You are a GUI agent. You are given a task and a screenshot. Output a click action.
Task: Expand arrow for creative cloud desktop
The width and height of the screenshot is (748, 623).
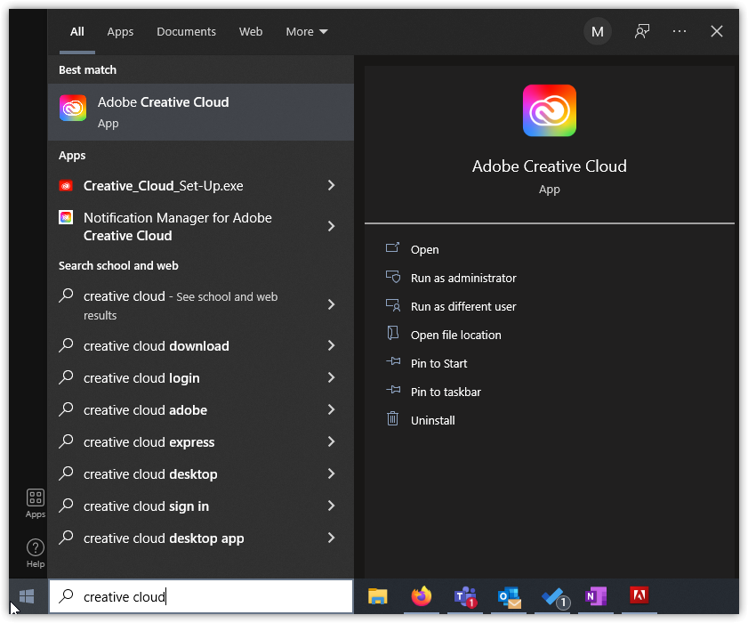click(x=331, y=473)
